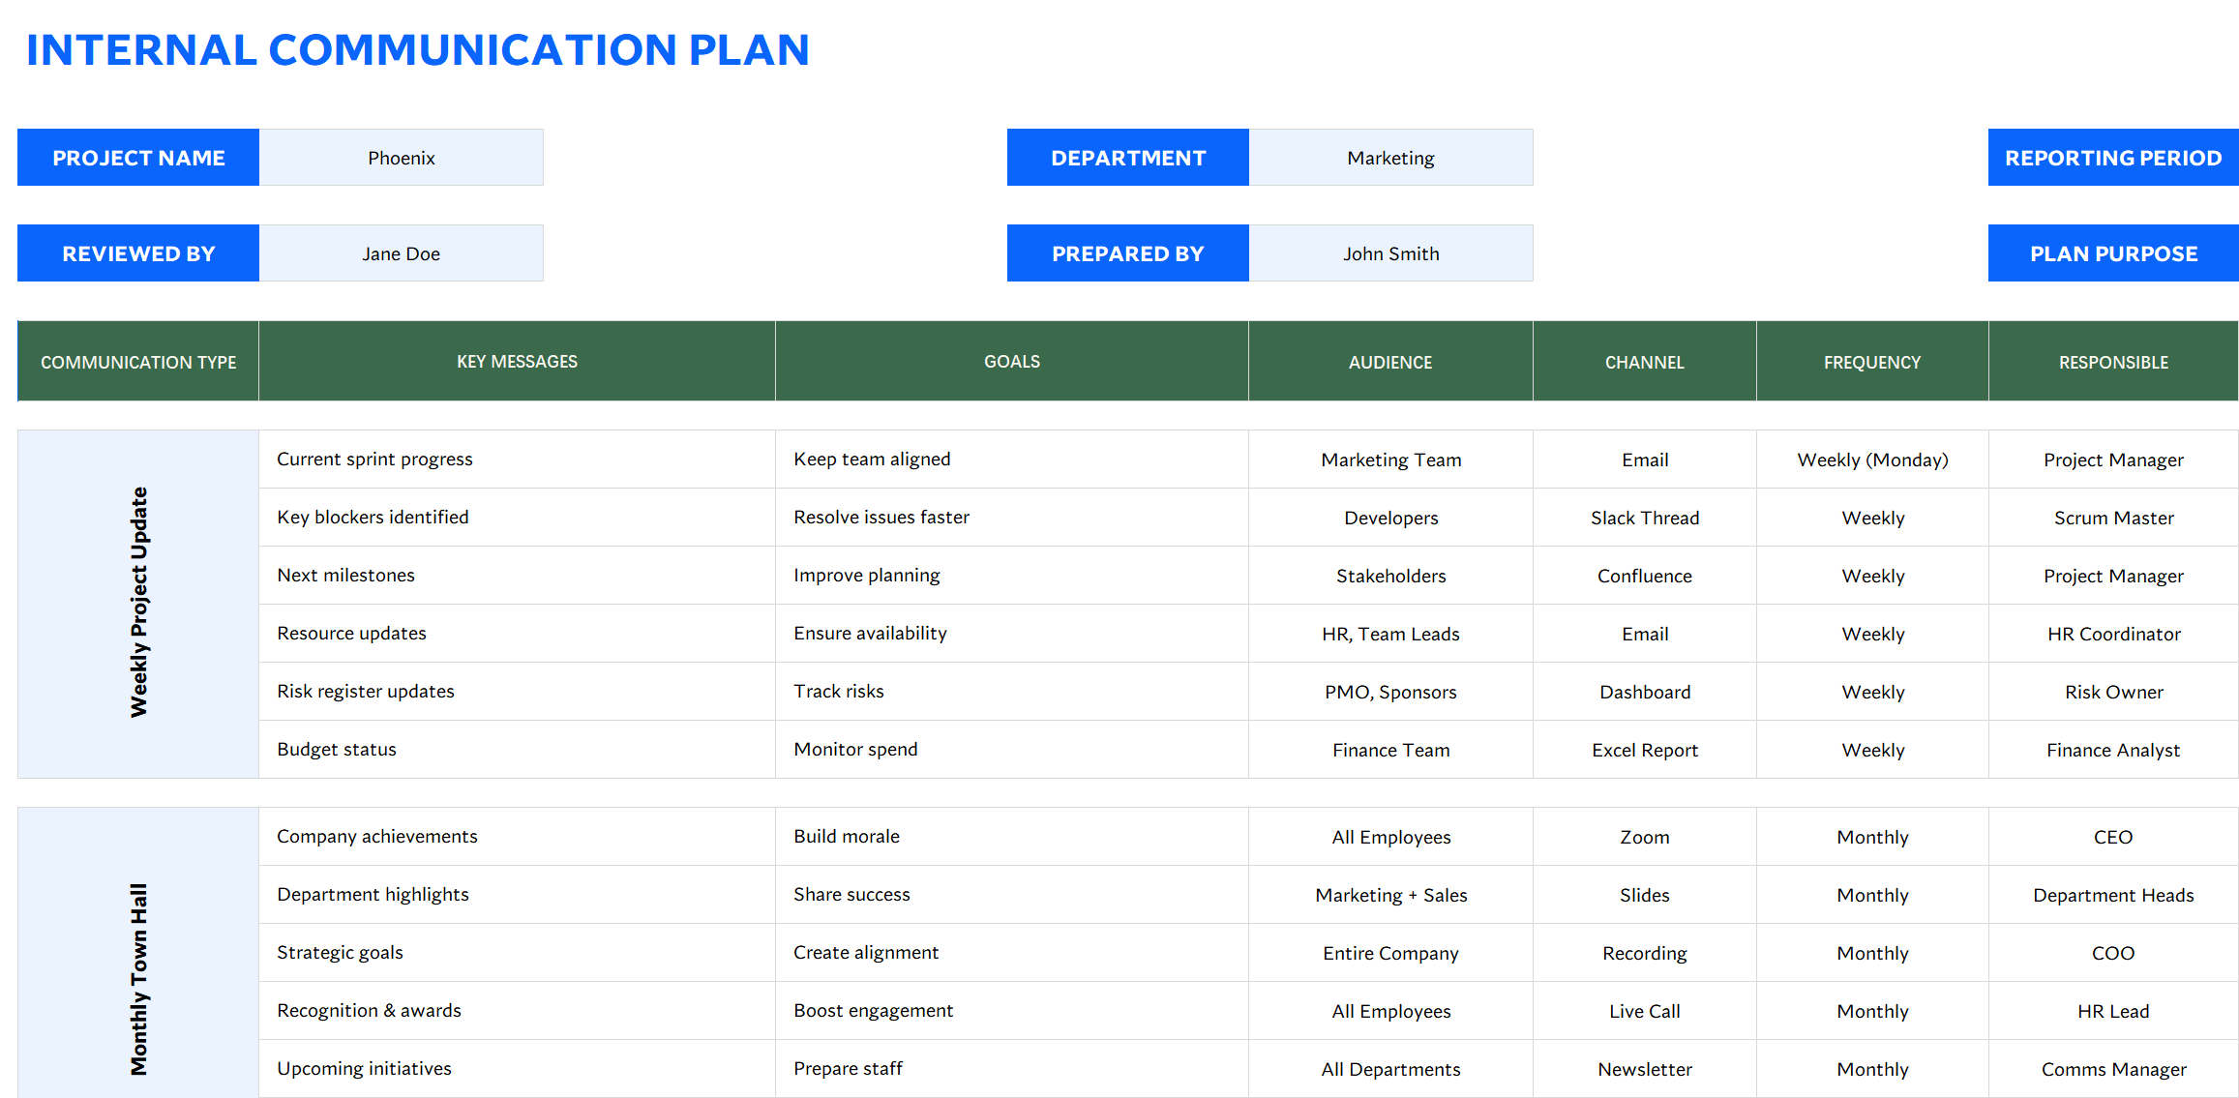Select the Risk register updates cell

click(518, 692)
